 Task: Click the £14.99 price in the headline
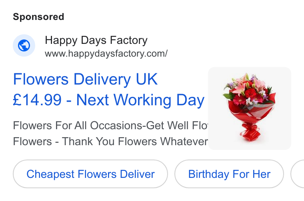(37, 100)
